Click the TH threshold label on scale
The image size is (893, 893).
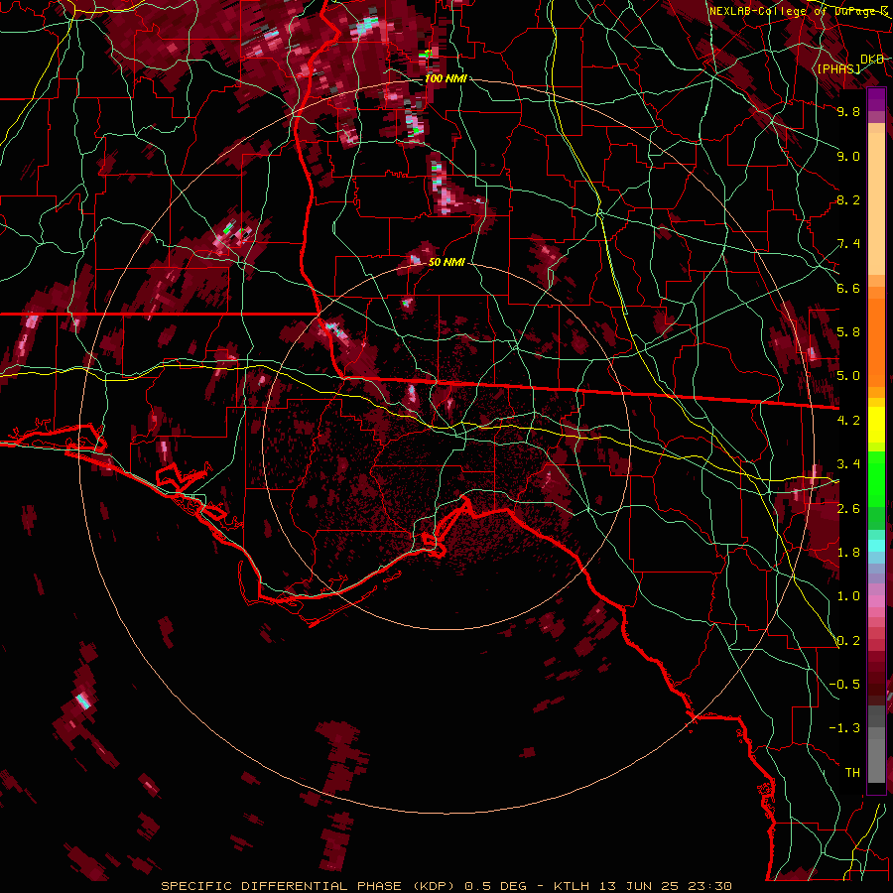tap(852, 773)
